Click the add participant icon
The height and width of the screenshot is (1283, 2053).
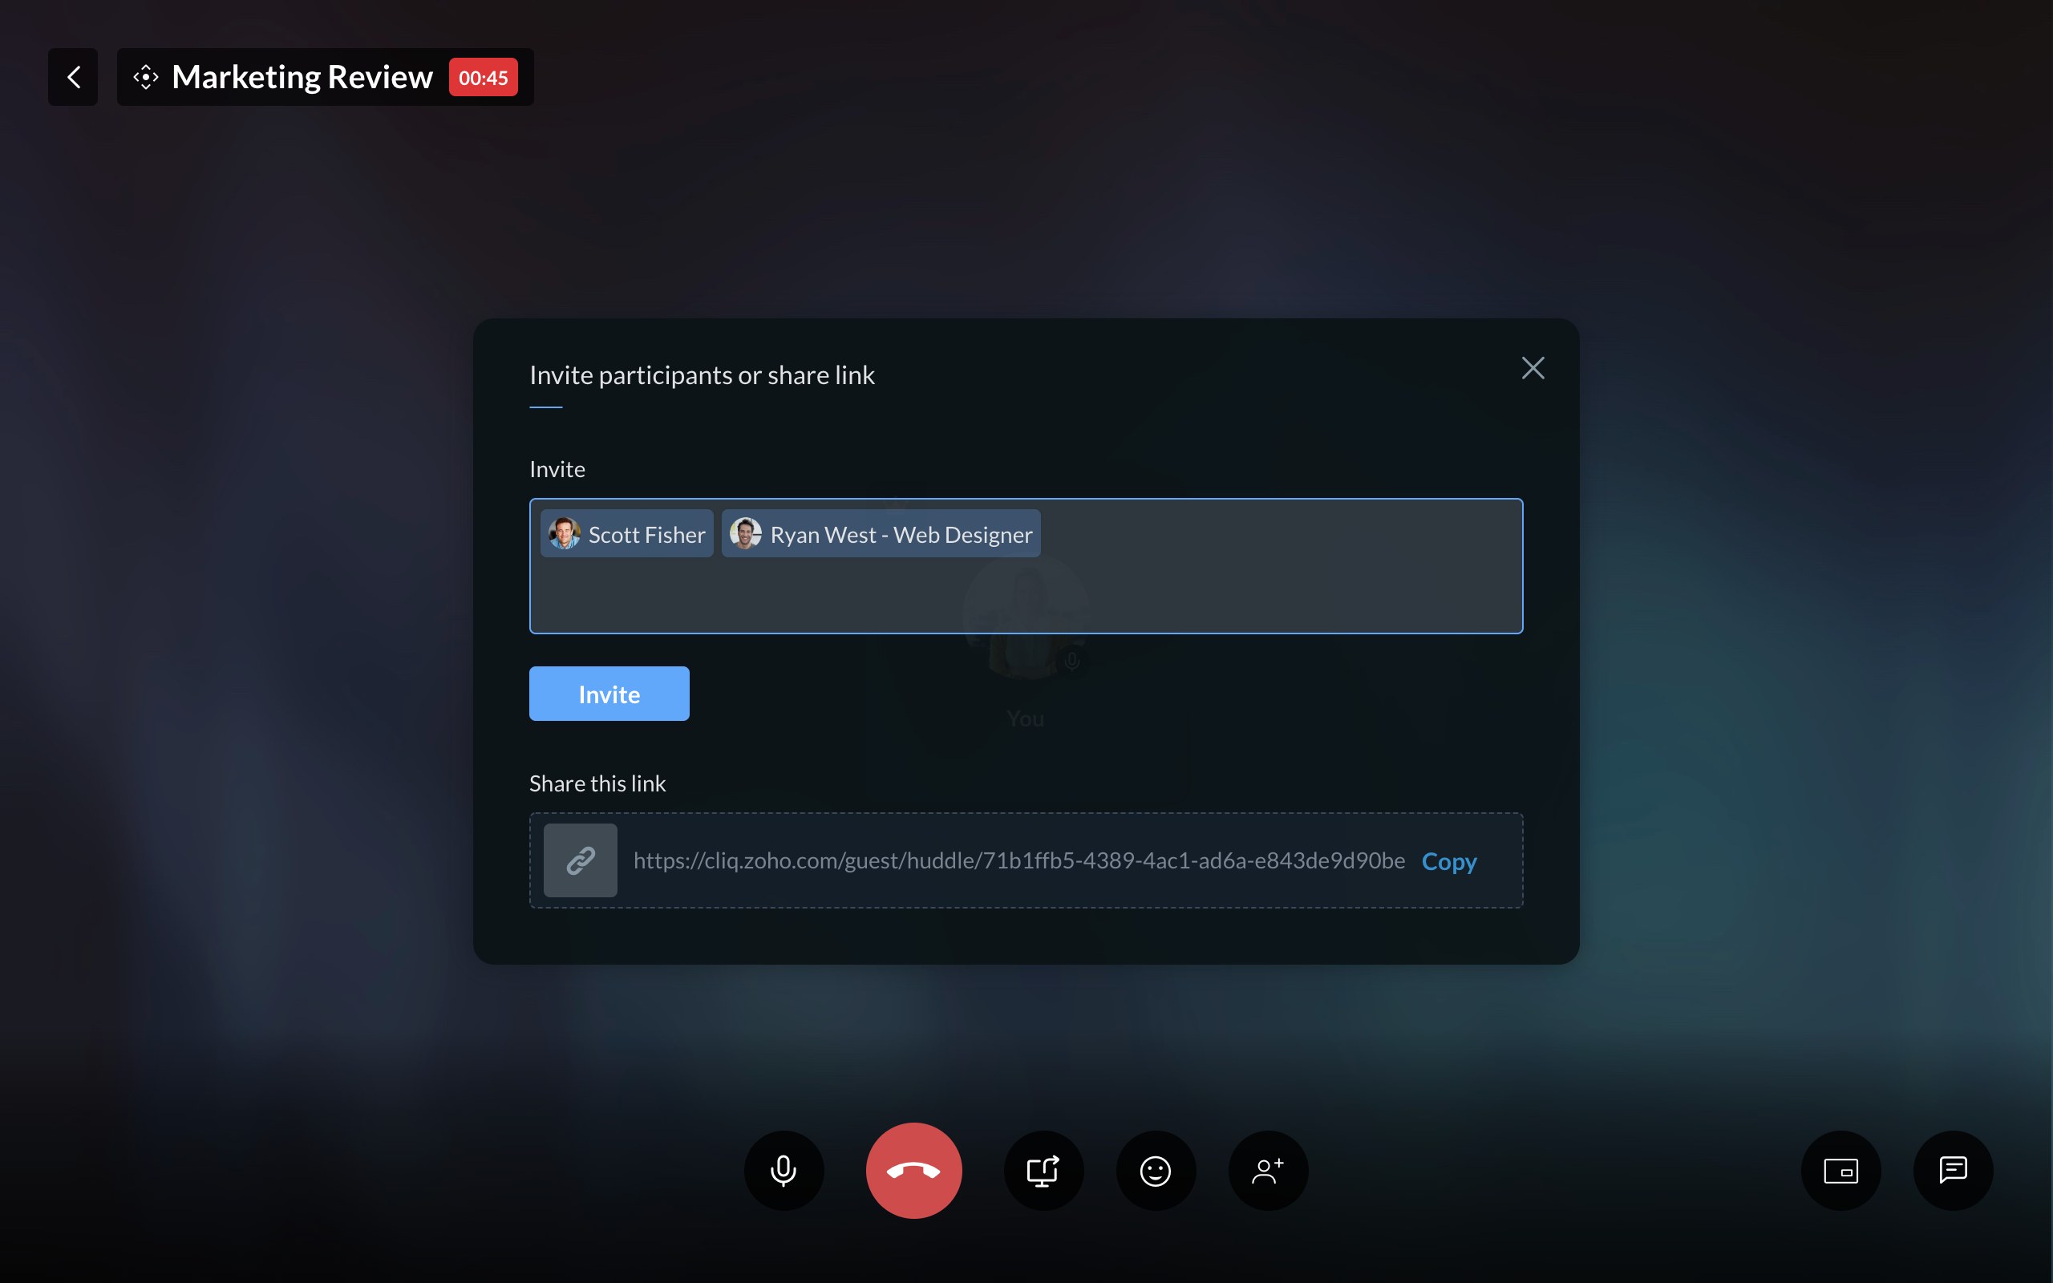tap(1267, 1170)
